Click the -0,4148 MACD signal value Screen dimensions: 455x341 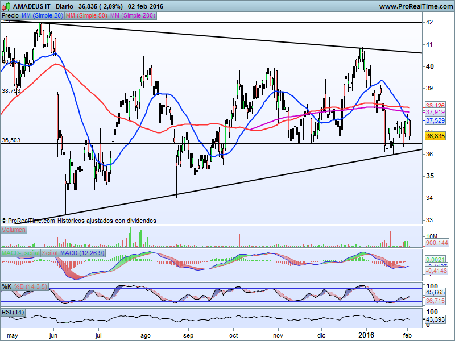click(436, 271)
